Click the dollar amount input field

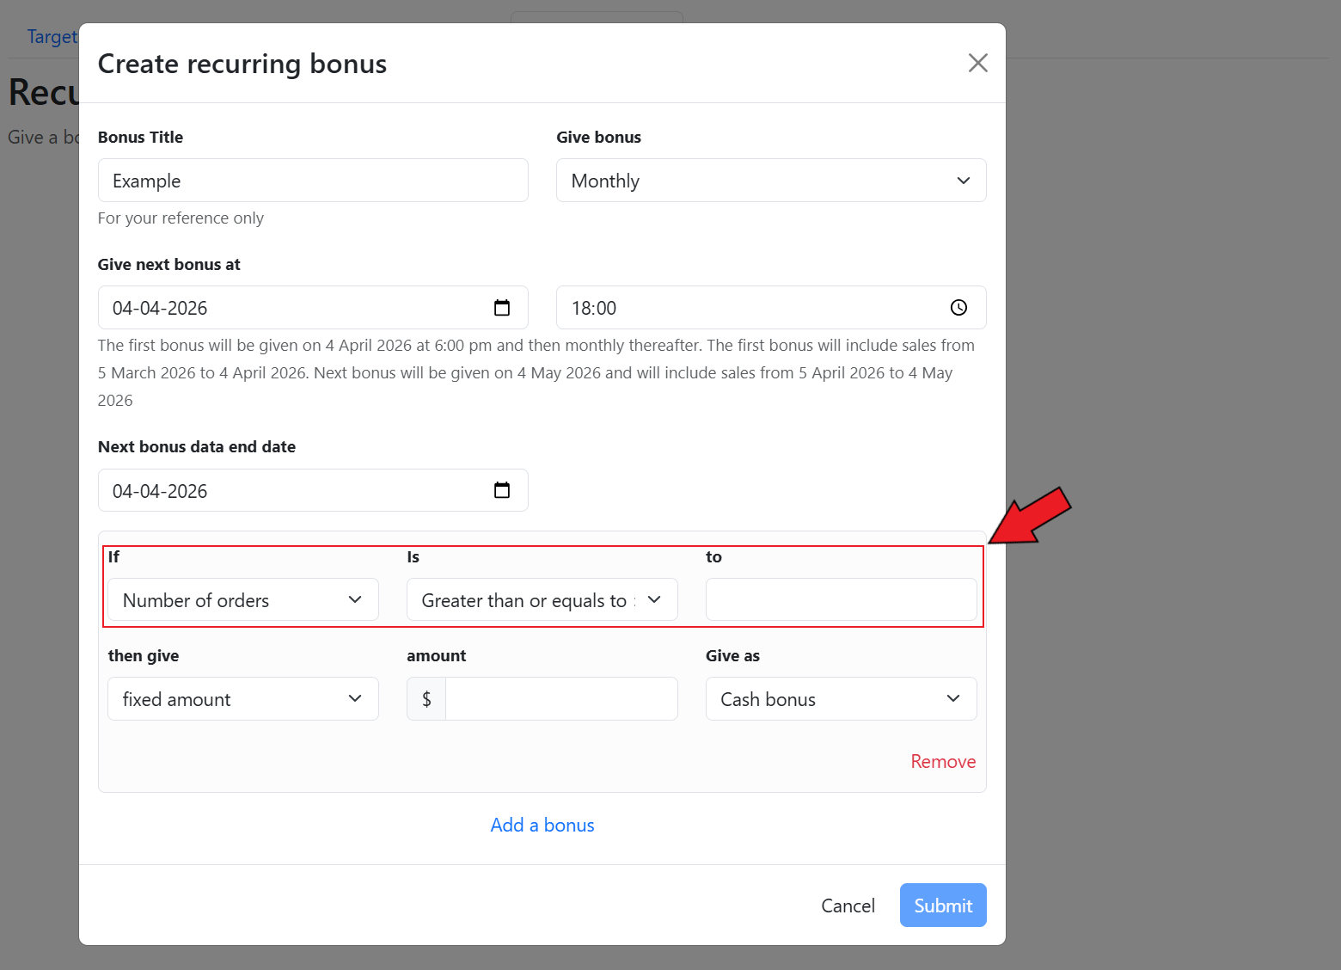(x=560, y=699)
